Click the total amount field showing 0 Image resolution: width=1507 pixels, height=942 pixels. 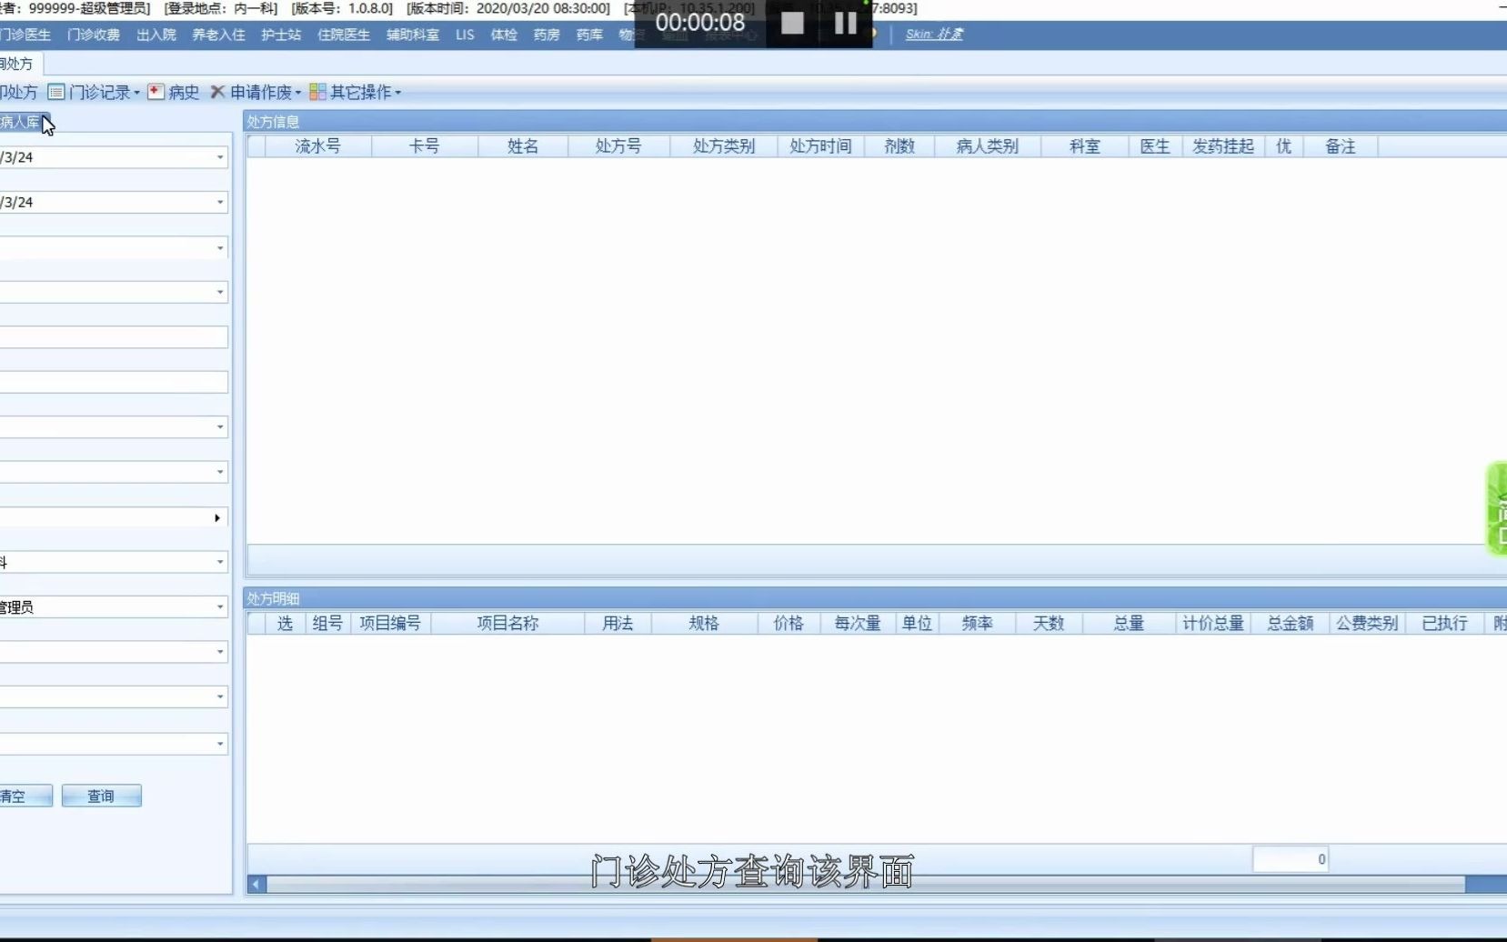[x=1291, y=859]
